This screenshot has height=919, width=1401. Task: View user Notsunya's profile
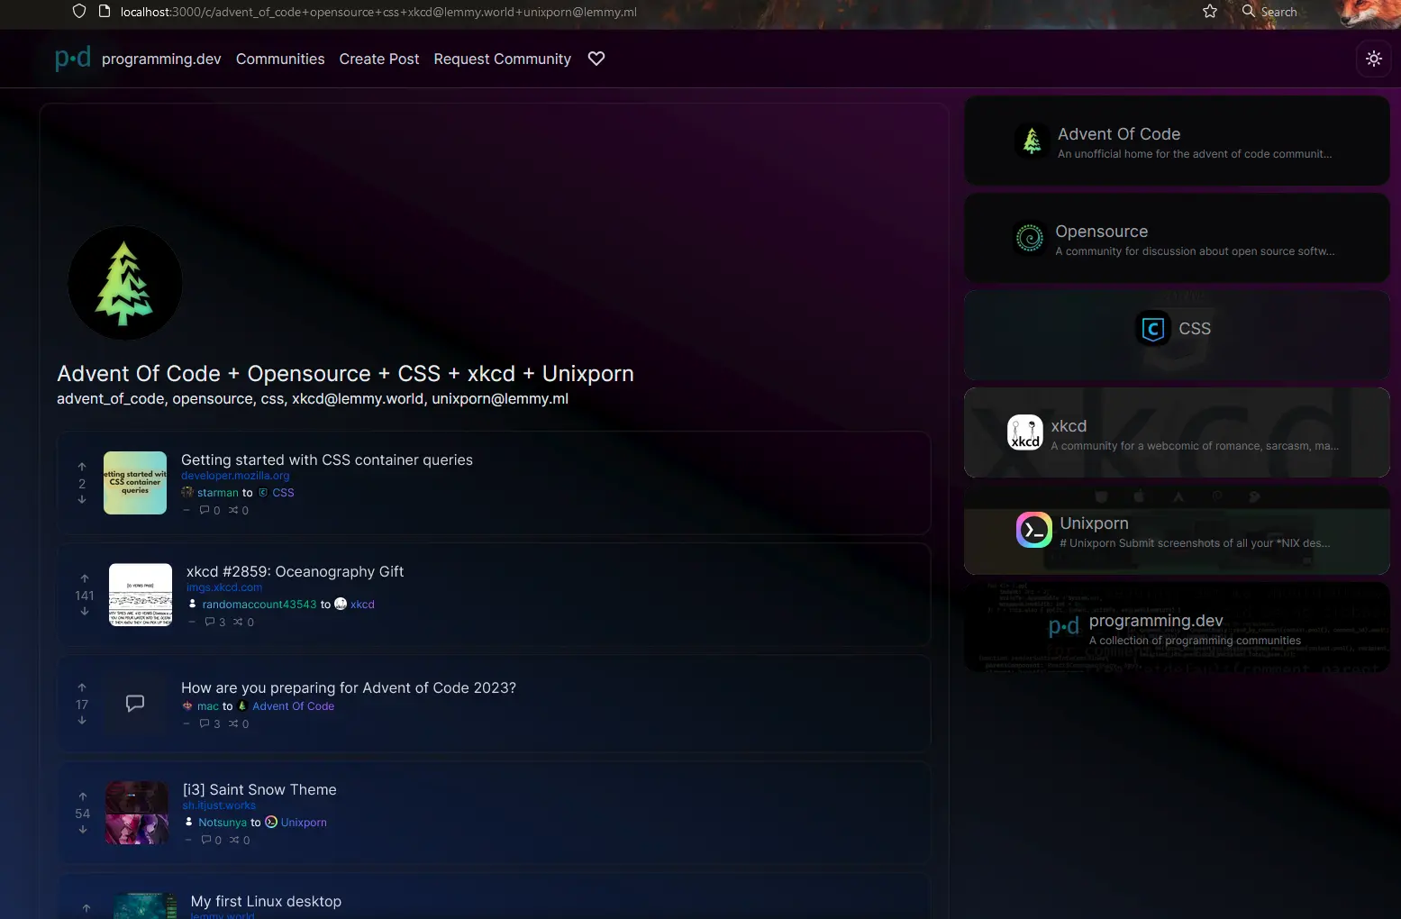click(x=223, y=823)
